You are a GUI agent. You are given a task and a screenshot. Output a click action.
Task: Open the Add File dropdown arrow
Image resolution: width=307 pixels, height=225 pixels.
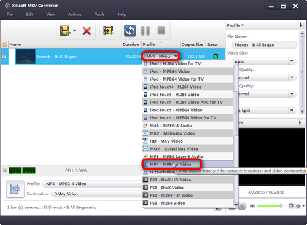point(74,31)
